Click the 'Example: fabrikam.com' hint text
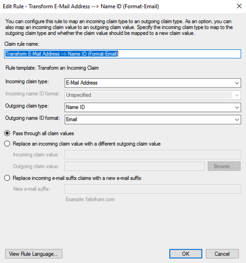The height and width of the screenshot is (263, 246). (90, 199)
